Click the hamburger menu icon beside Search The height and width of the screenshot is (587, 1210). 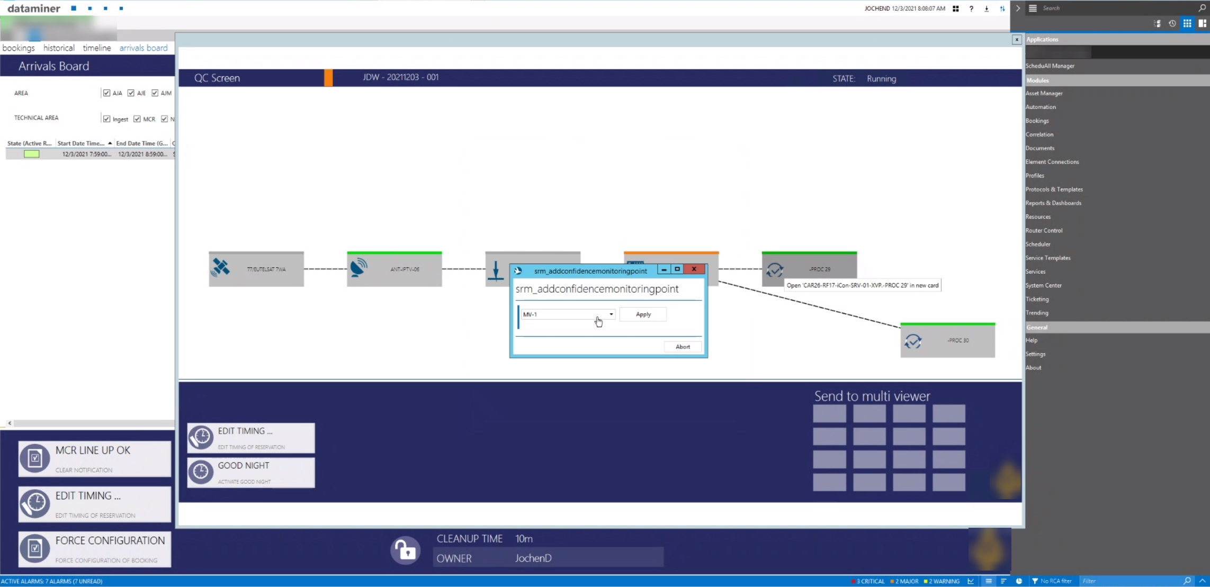point(1033,8)
